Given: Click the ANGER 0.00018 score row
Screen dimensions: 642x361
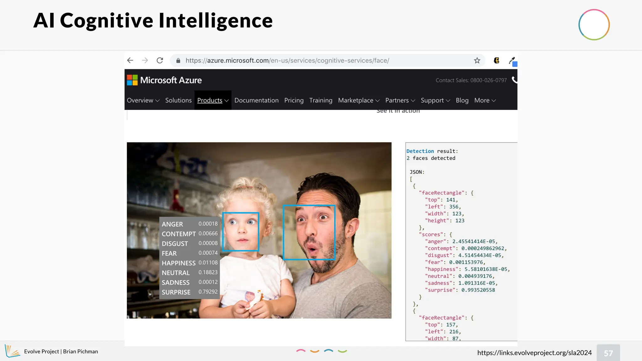Looking at the screenshot, I should click(x=190, y=224).
